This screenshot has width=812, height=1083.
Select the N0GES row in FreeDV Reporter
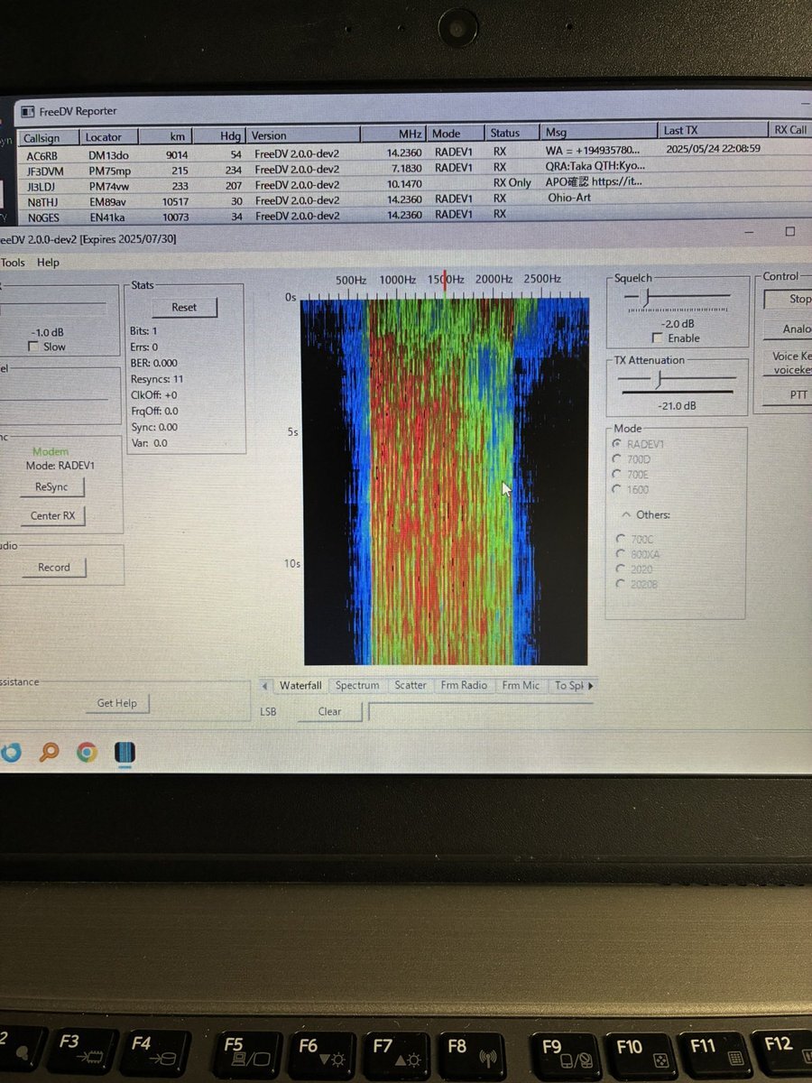tap(415, 215)
